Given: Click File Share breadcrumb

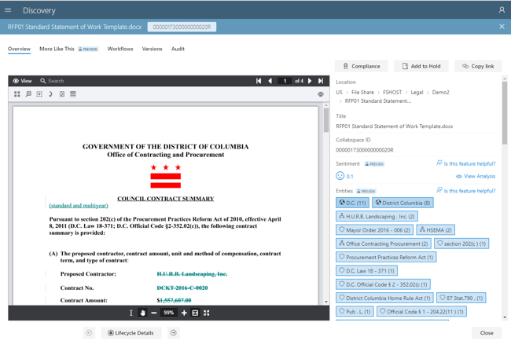Looking at the screenshot, I should 362,93.
